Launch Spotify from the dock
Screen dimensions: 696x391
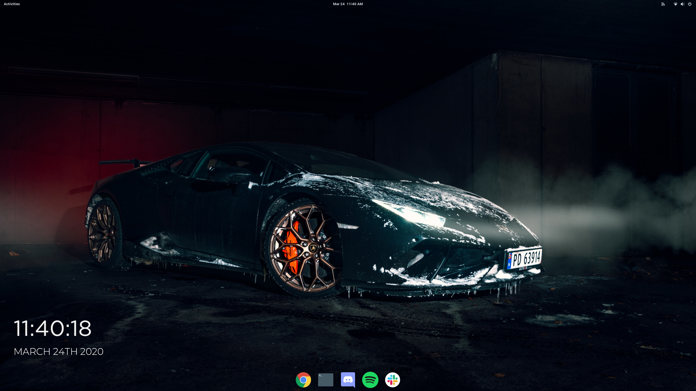tap(370, 380)
